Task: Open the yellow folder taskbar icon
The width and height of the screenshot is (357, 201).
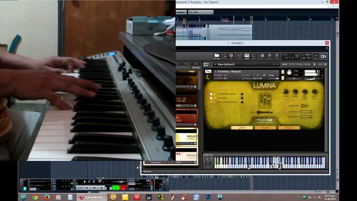Action: pos(125,197)
